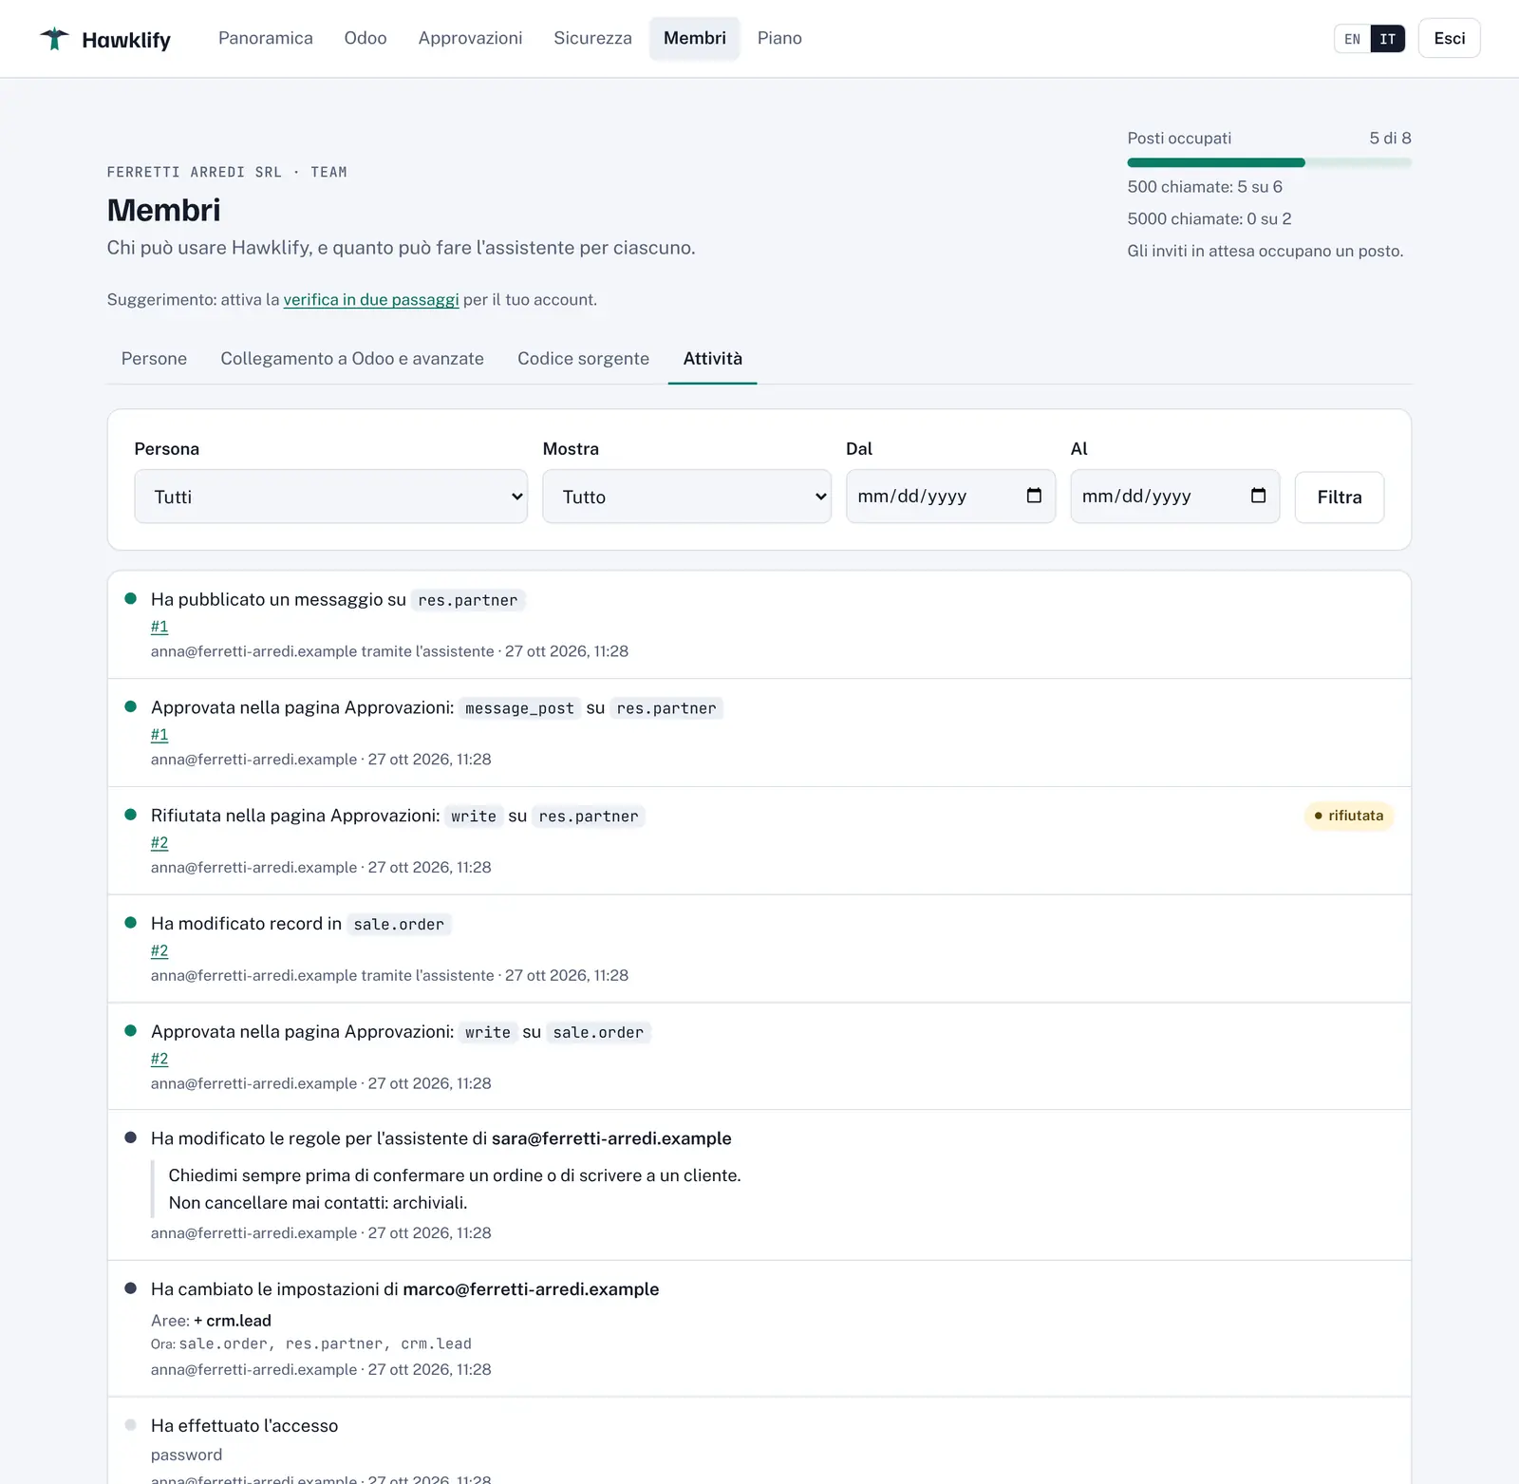Image resolution: width=1519 pixels, height=1484 pixels.
Task: Click the Esci button
Action: click(x=1449, y=38)
